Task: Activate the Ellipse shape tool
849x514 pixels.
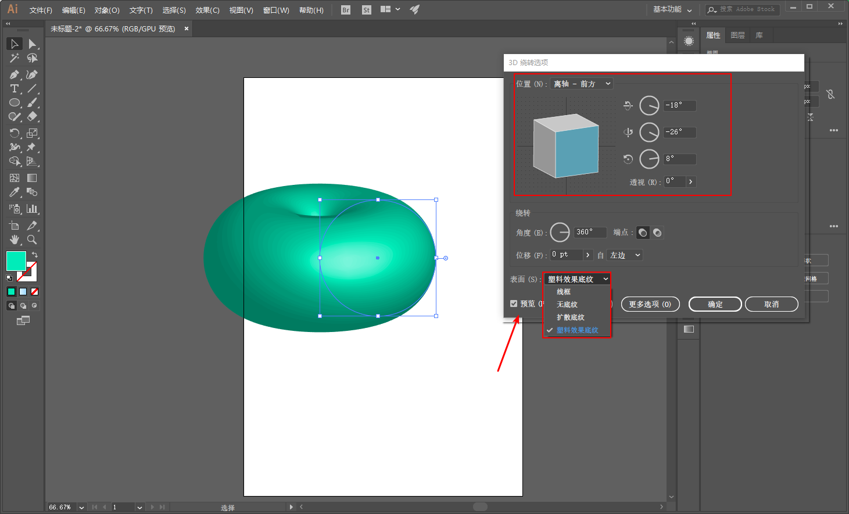Action: coord(15,102)
